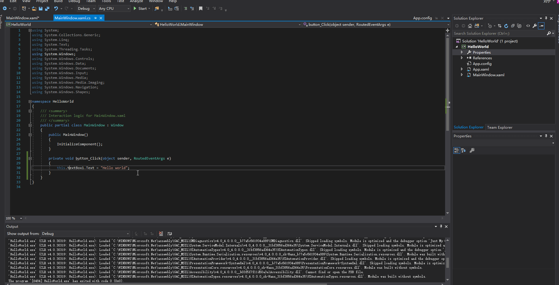The image size is (559, 285).
Task: Click the editor split-window handle above the scrollbar
Action: [447, 30]
